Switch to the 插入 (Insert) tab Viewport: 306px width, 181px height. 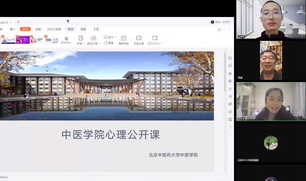[x=13, y=29]
